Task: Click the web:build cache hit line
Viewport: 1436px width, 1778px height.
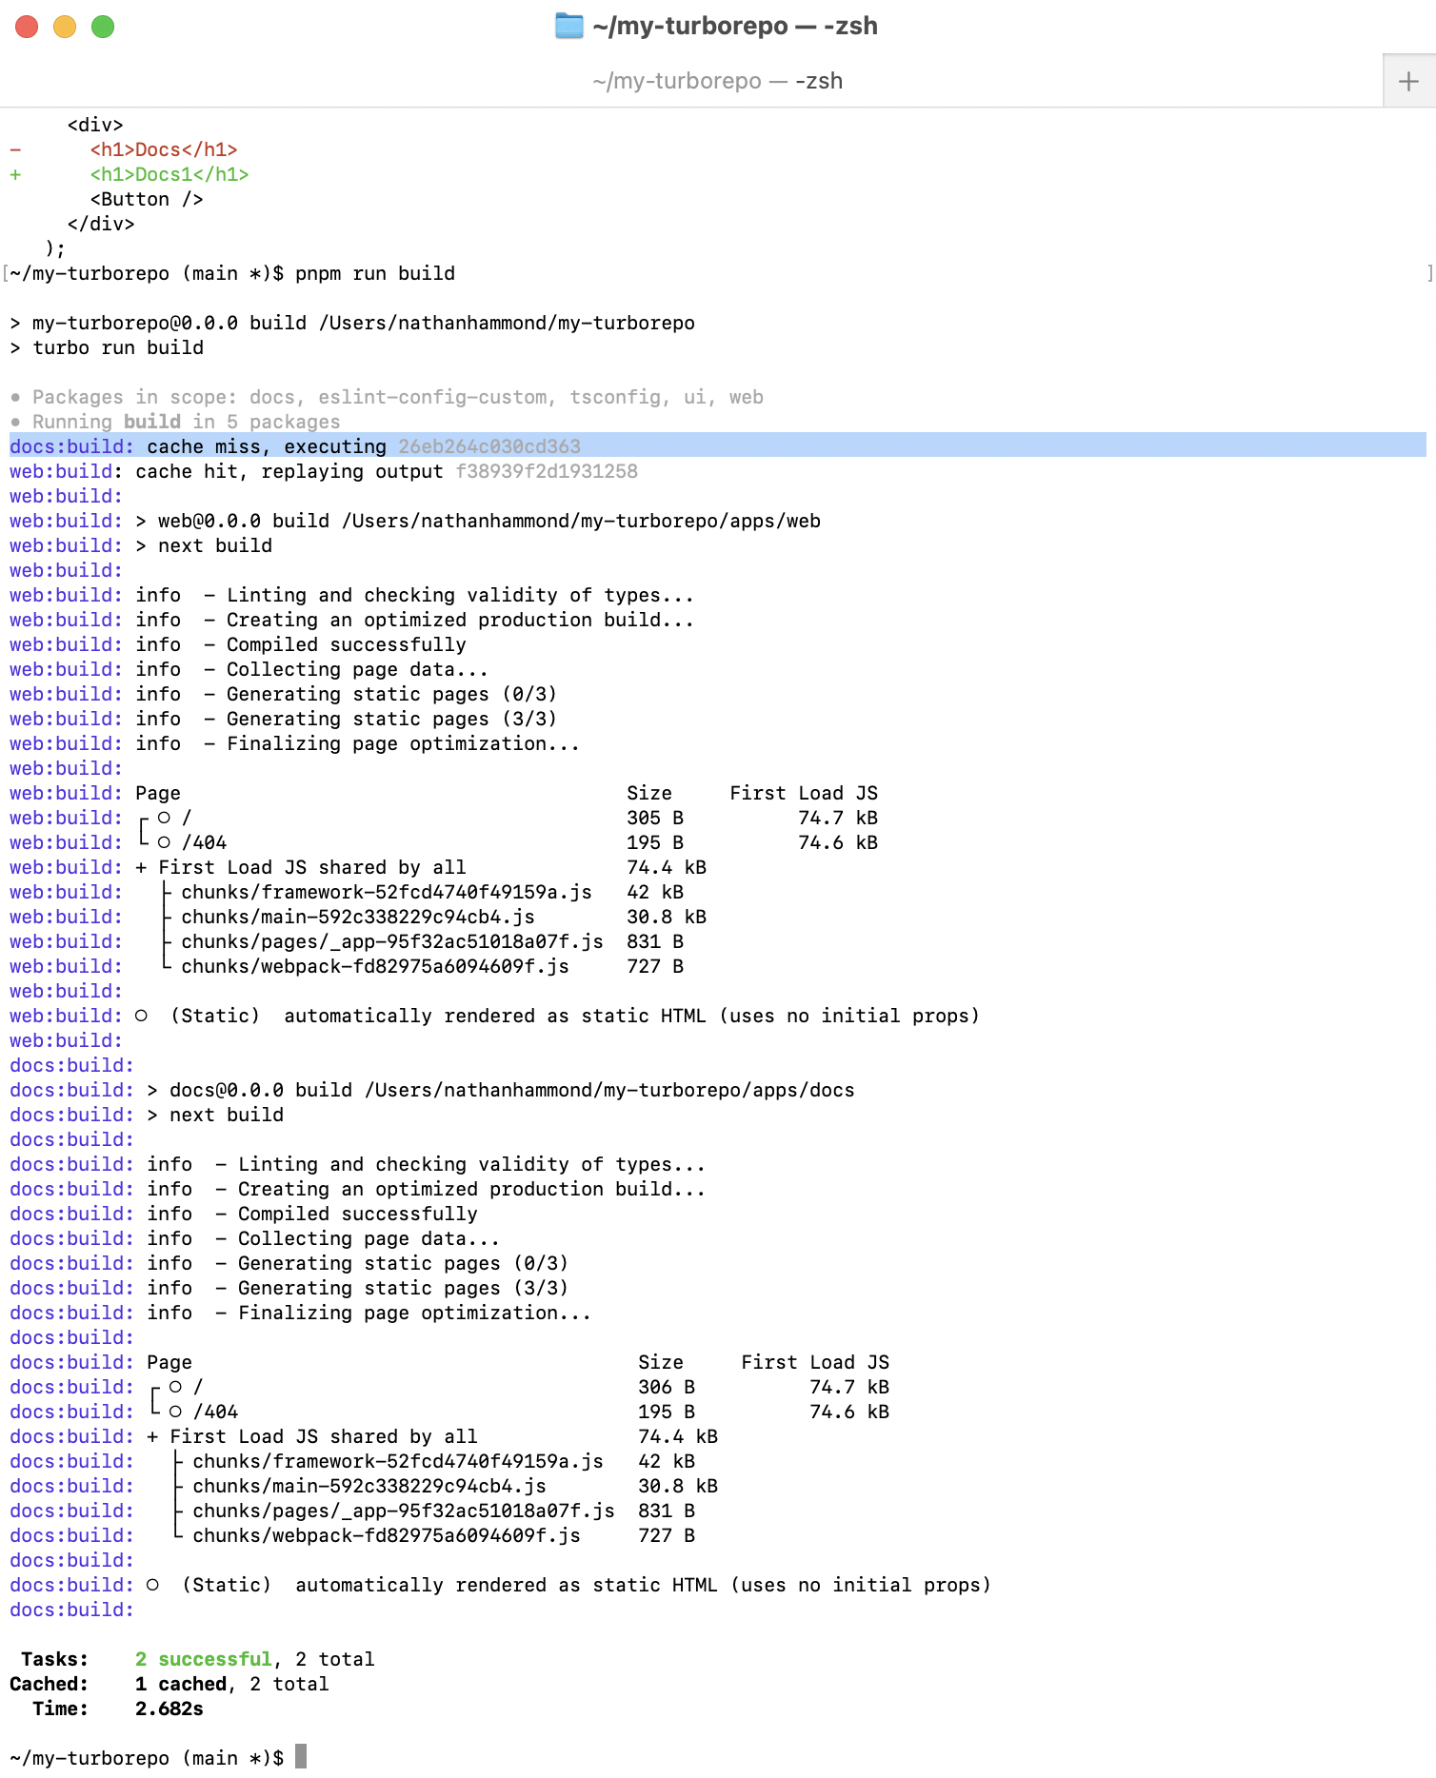Action: (x=324, y=471)
